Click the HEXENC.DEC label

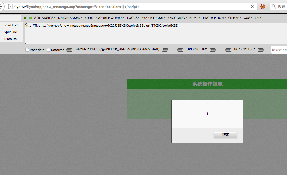click(x=117, y=49)
